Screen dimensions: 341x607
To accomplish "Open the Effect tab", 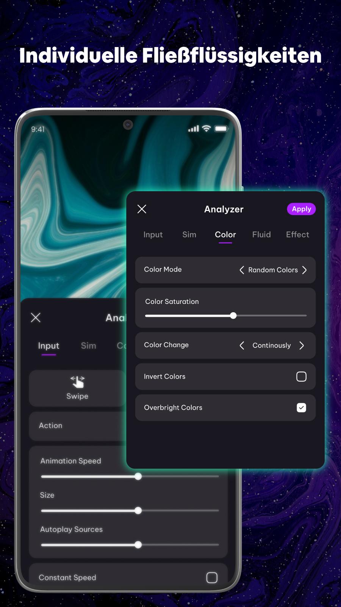I will (297, 234).
